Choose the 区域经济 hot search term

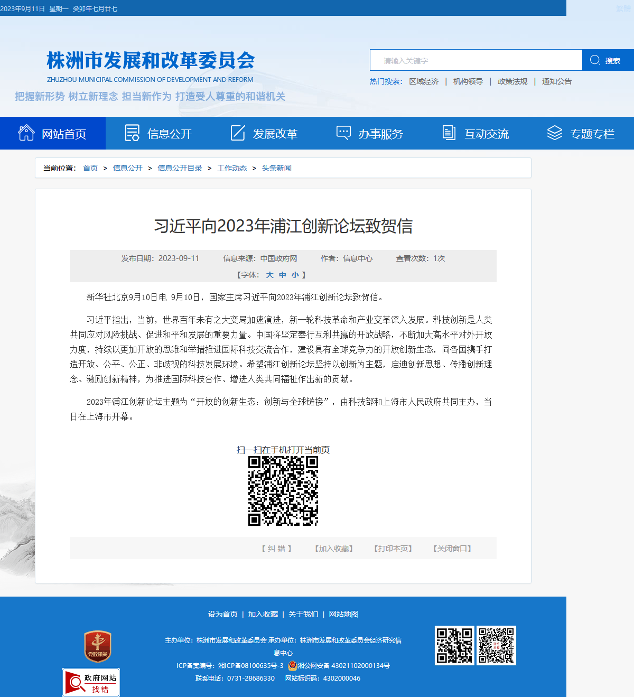[424, 81]
